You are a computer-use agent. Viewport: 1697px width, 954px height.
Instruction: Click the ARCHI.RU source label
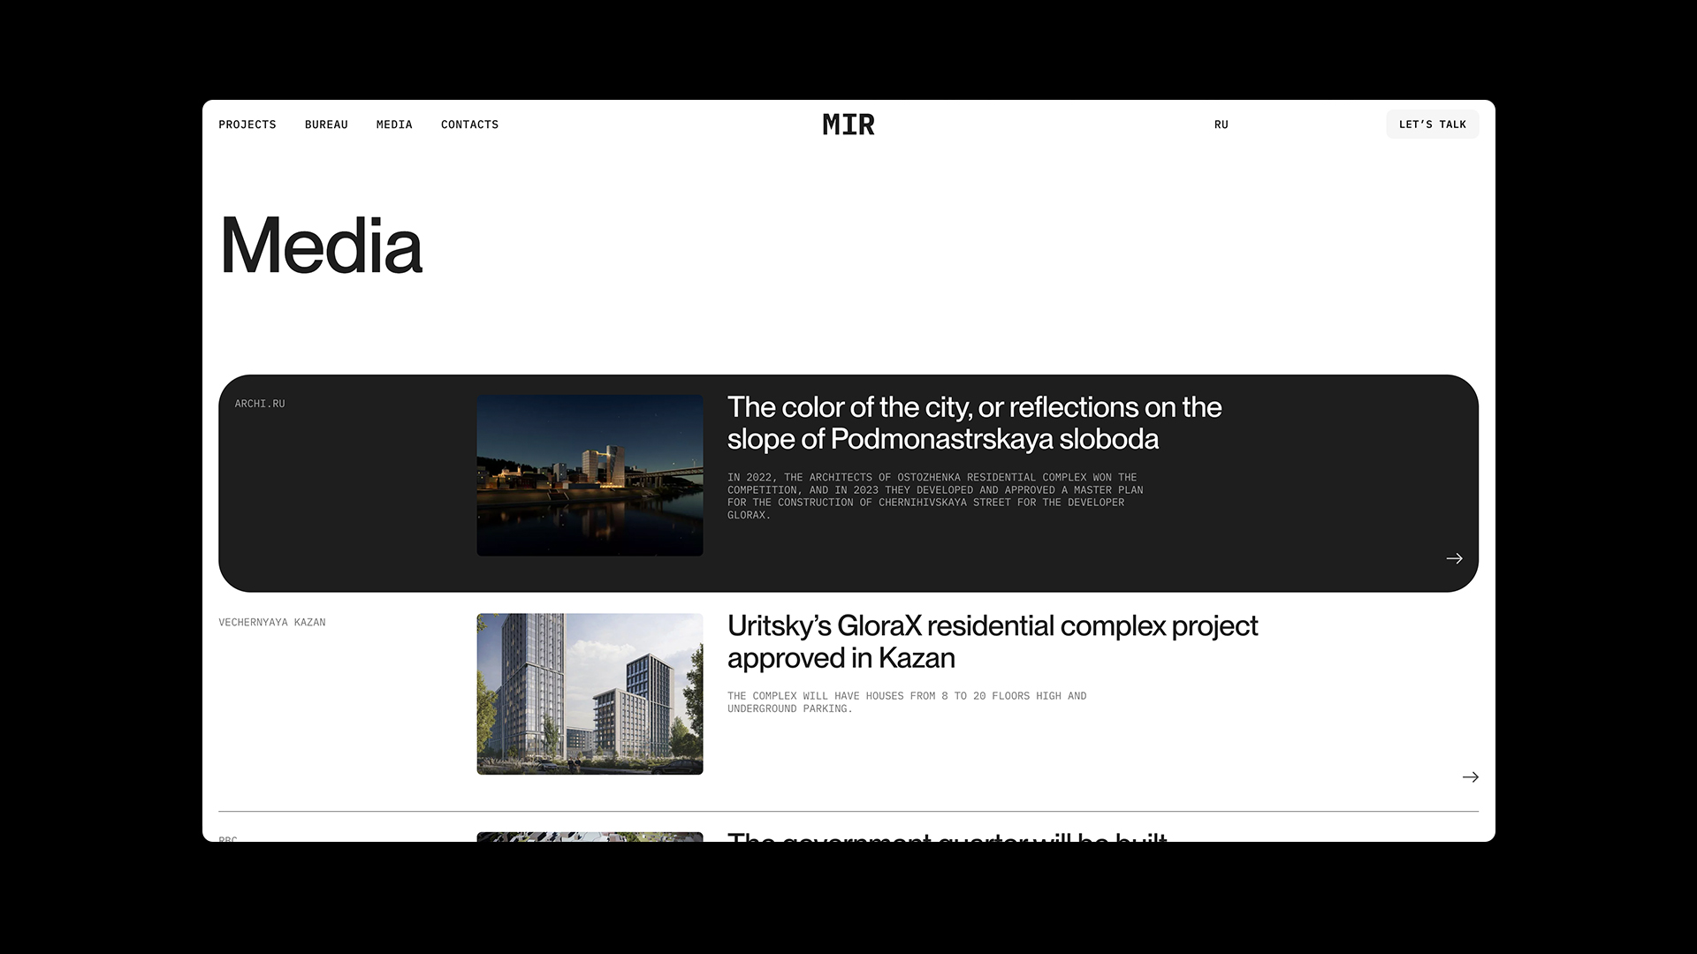(260, 404)
